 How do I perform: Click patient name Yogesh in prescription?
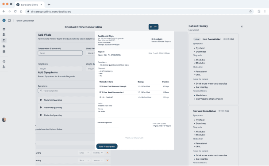tap(101, 52)
